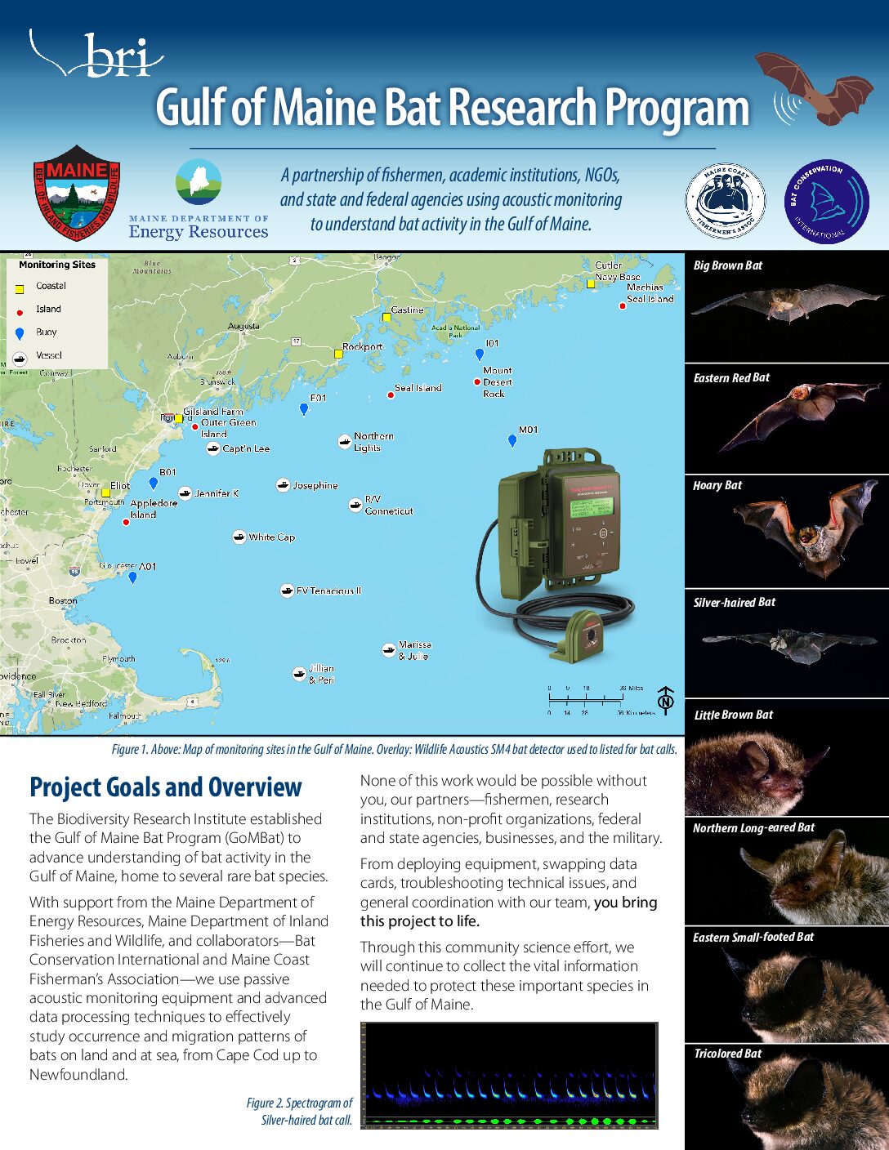Click the B01 buoy marker on map

[153, 483]
